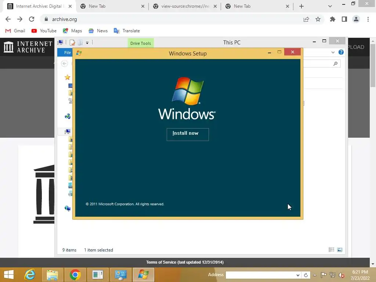Click the Internet Archive logo

coord(28,47)
